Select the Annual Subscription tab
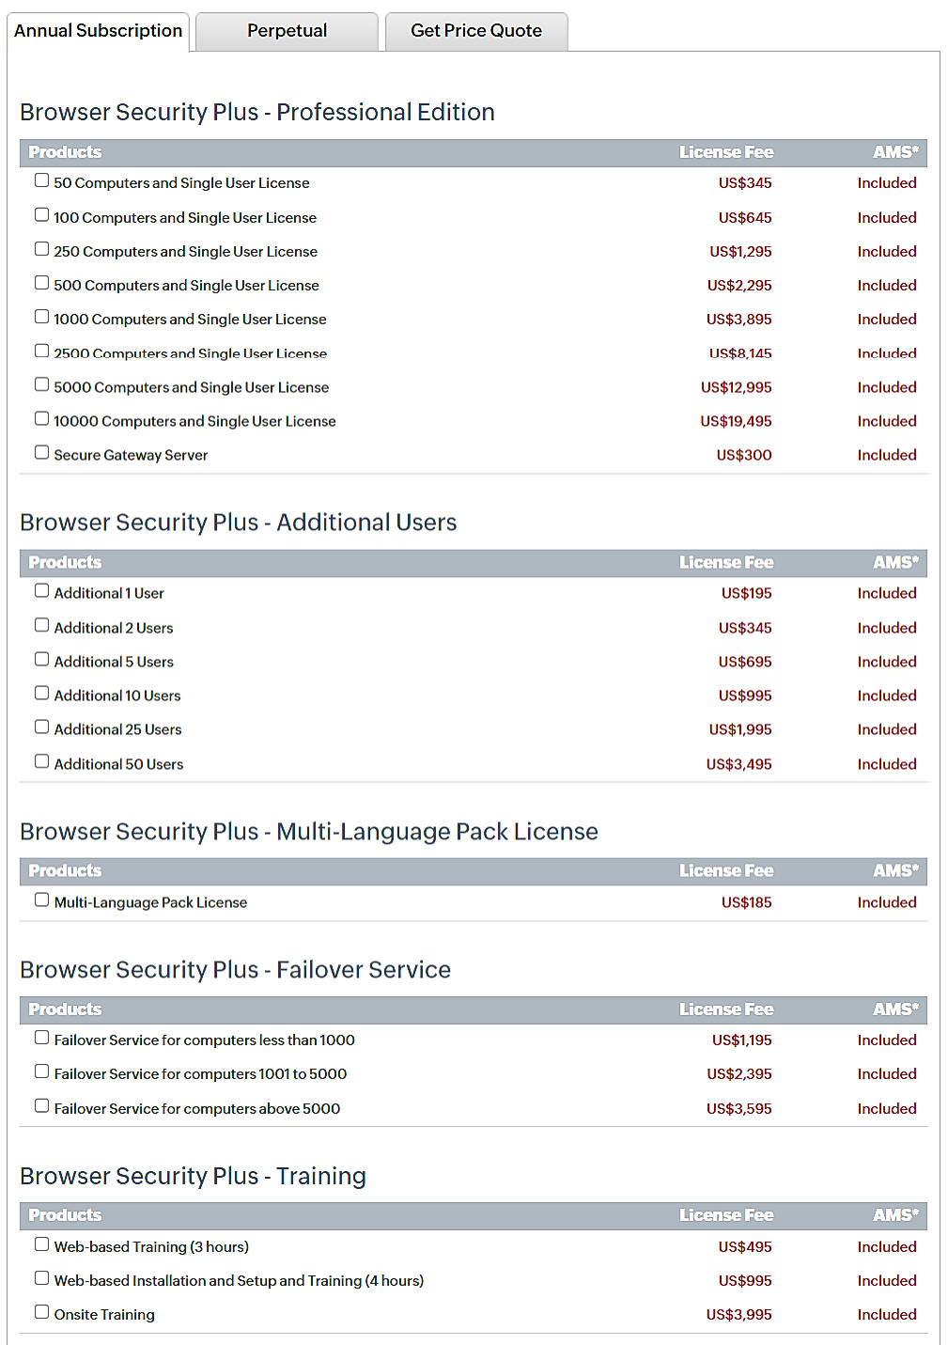Image resolution: width=948 pixels, height=1345 pixels. [98, 30]
